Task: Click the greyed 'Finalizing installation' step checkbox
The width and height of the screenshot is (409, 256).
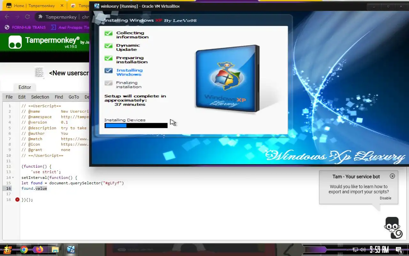Action: coord(109,83)
